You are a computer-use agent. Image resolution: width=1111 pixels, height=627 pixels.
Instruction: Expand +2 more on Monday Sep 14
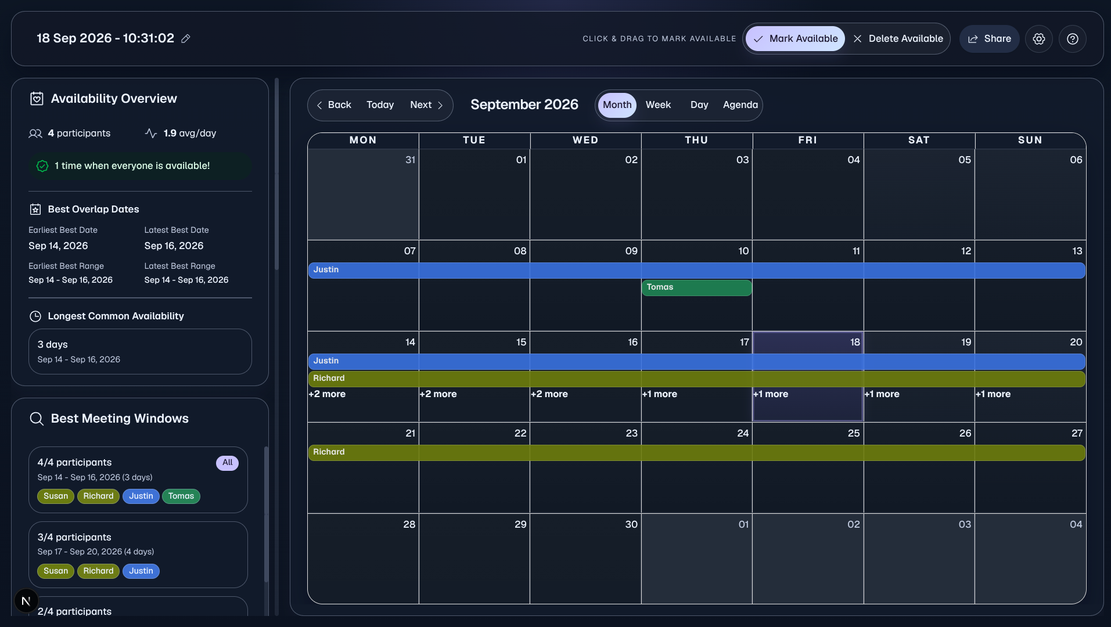[x=327, y=394]
